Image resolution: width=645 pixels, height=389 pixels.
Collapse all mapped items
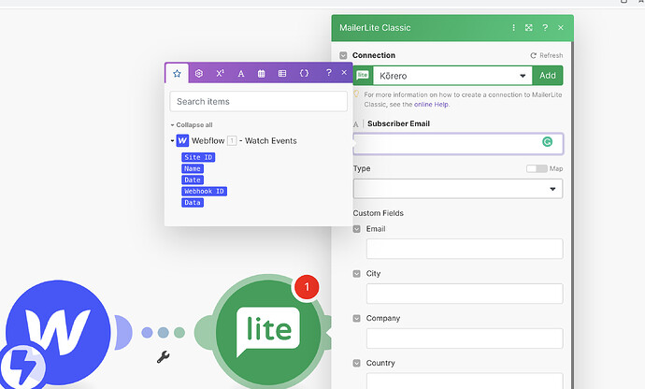coord(192,124)
